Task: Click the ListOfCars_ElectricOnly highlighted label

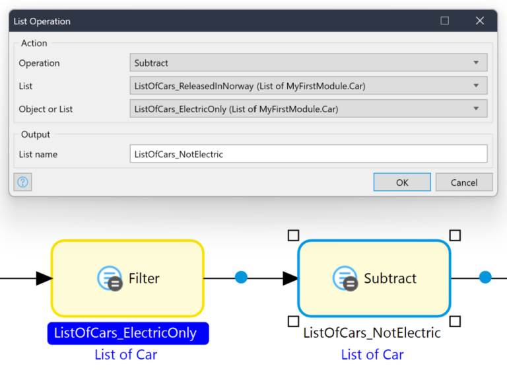Action: 128,333
